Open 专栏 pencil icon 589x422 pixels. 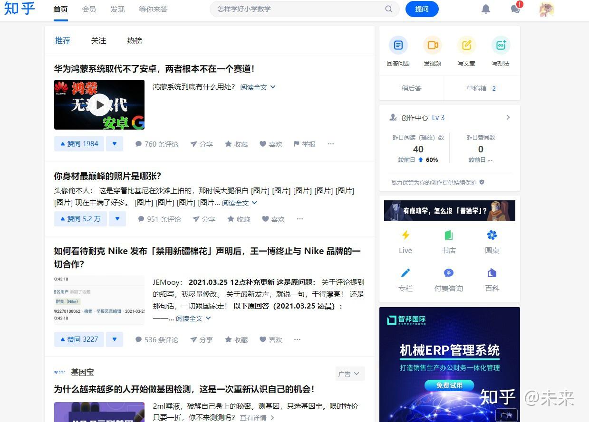coord(406,273)
